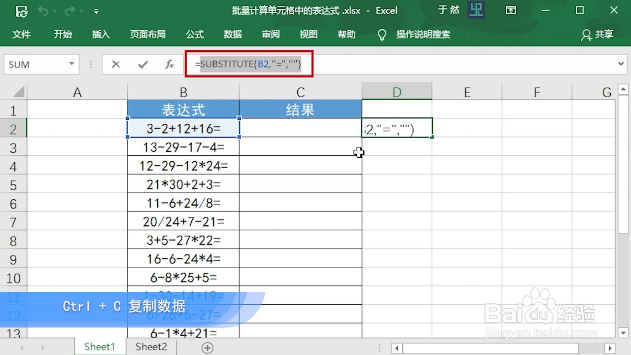Click the lightbulb icon next to 操作说明搜索
The image size is (631, 355).
pos(382,35)
